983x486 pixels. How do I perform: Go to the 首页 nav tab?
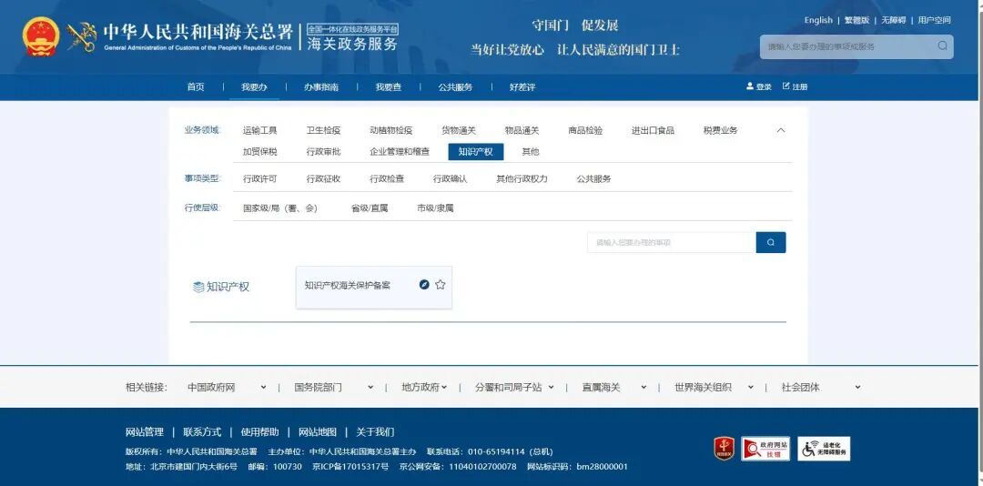tap(196, 87)
